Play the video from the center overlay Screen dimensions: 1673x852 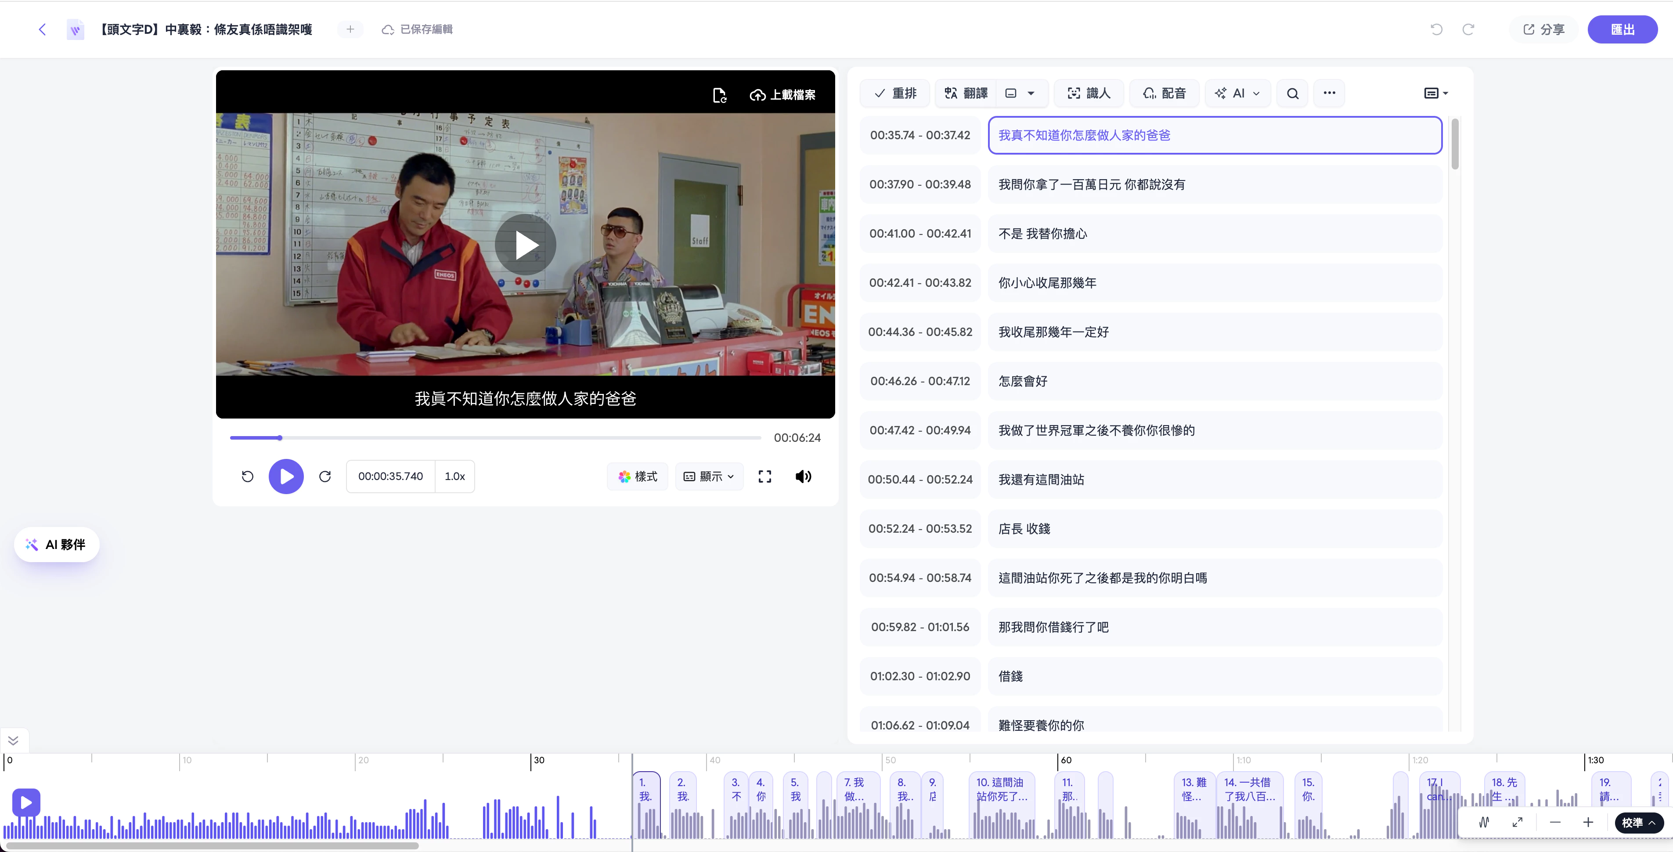525,245
